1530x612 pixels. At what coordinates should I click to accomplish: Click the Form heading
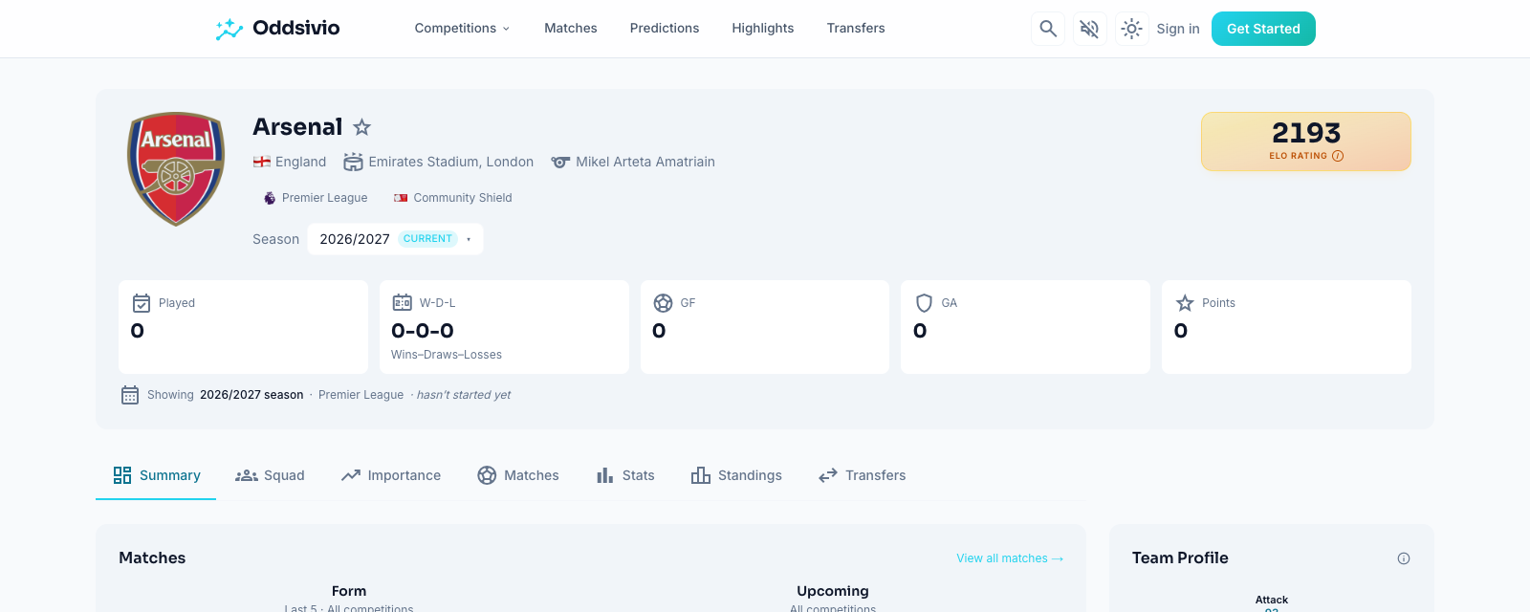[x=349, y=591]
